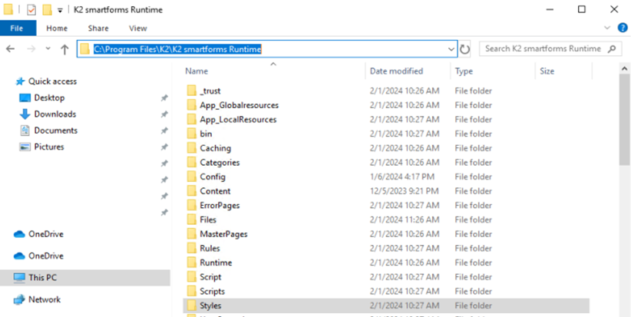Open the Customize Quick Access Toolbar dropdown
The height and width of the screenshot is (317, 631).
[60, 11]
